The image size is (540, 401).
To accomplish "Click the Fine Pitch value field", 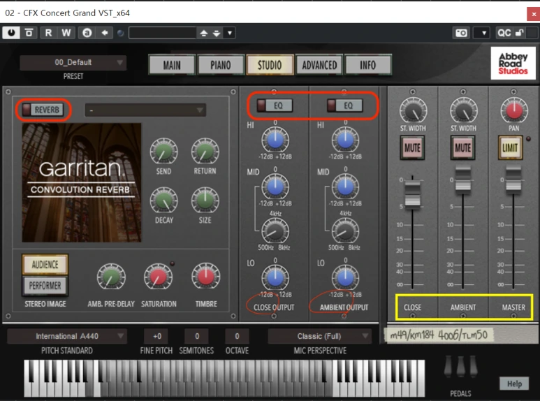I will point(157,336).
